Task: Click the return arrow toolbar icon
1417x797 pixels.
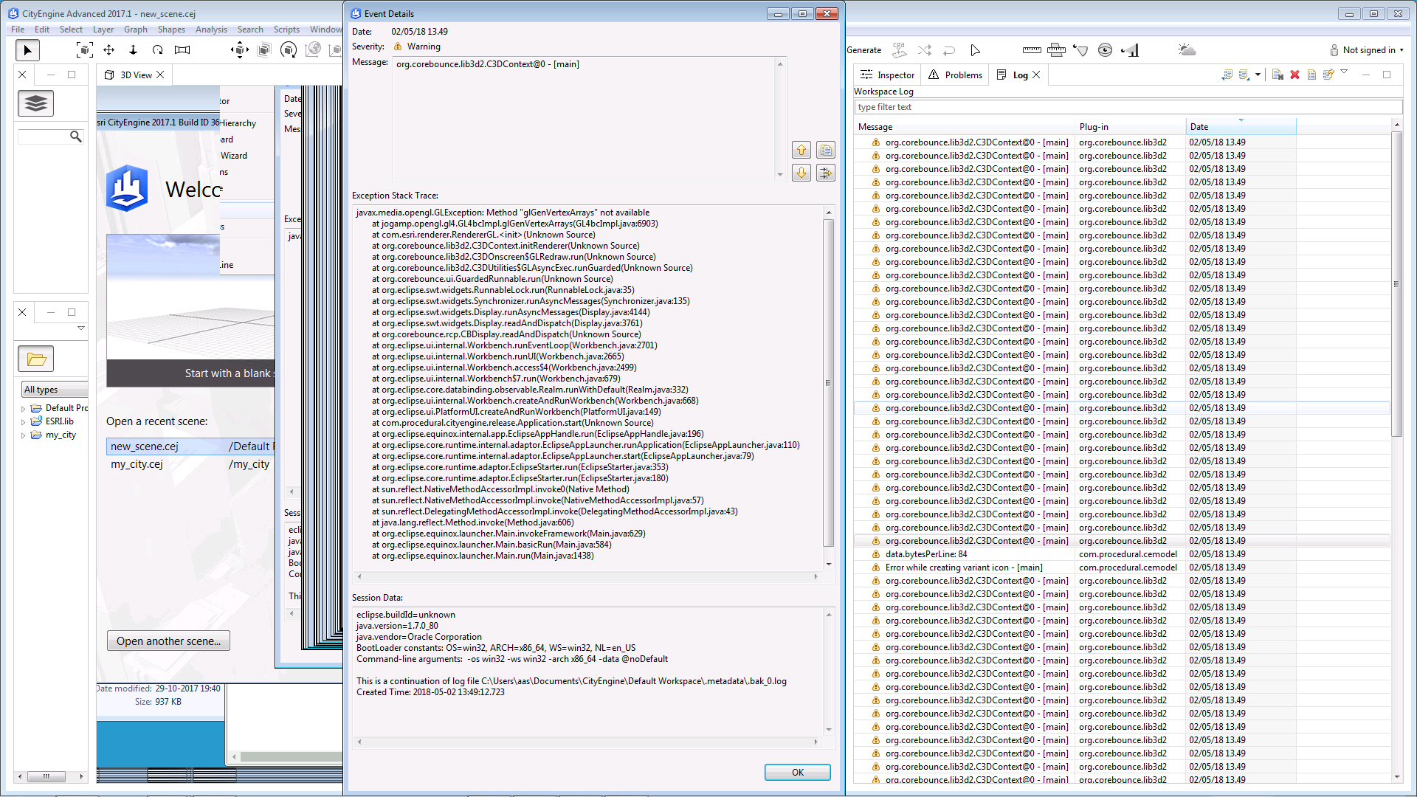Action: 949,50
